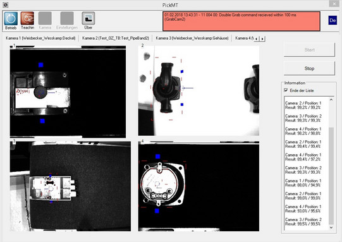Click the lower blue marker in camera 2
Viewport: 342px width, 242px height.
coord(182,105)
